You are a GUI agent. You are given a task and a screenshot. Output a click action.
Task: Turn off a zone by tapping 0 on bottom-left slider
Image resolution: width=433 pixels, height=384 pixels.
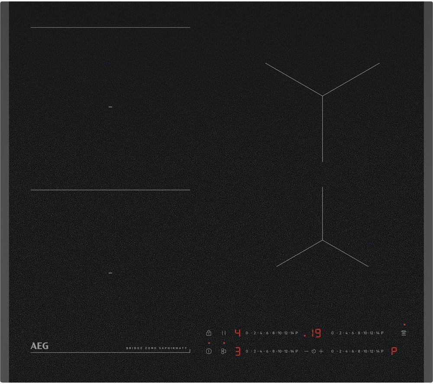246,350
